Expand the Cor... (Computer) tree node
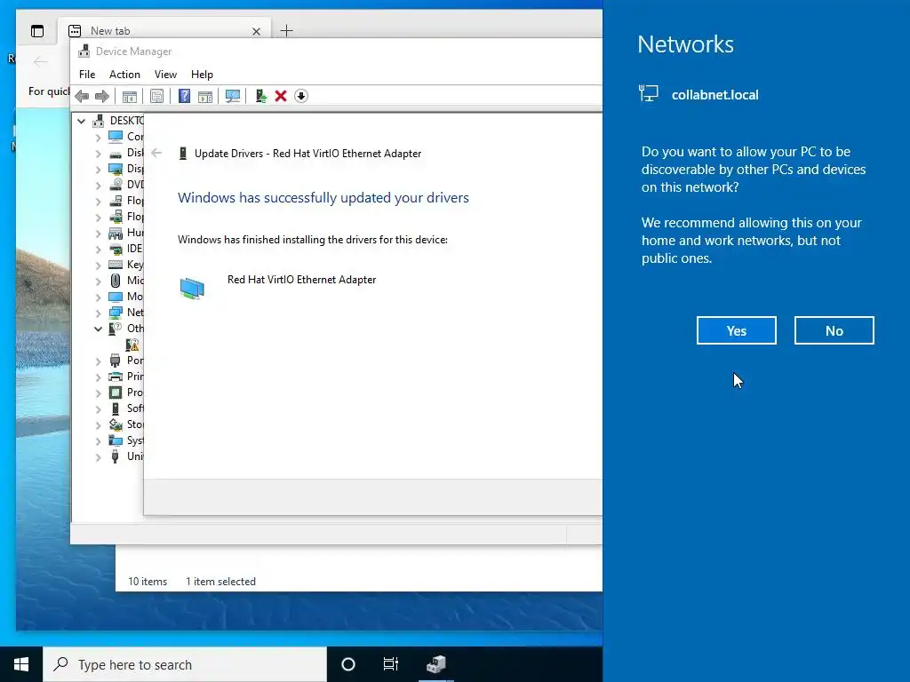Image resolution: width=910 pixels, height=682 pixels. pos(98,138)
